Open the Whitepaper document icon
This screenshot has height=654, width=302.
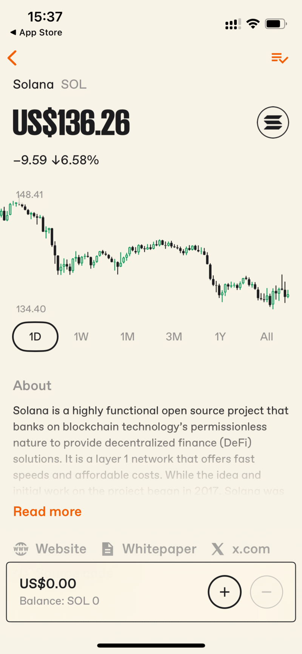coord(108,549)
